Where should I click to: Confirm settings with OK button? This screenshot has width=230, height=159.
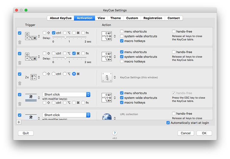click(204, 133)
